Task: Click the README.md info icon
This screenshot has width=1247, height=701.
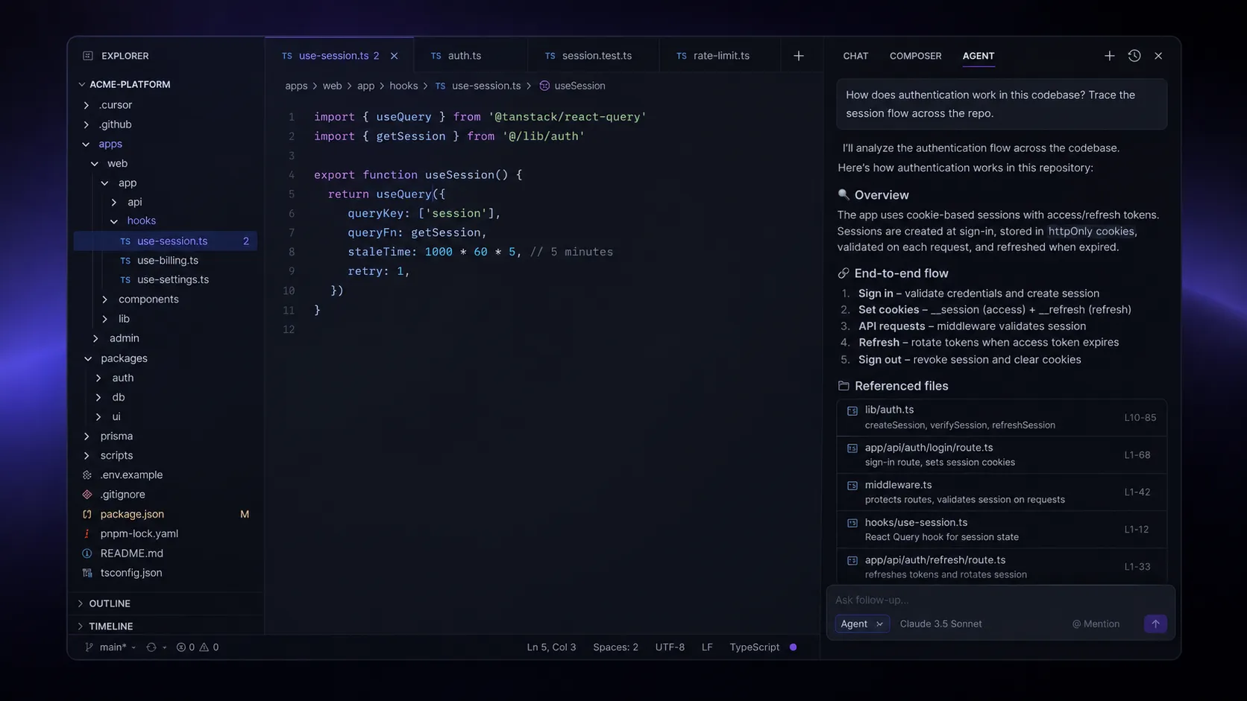Action: (x=87, y=553)
